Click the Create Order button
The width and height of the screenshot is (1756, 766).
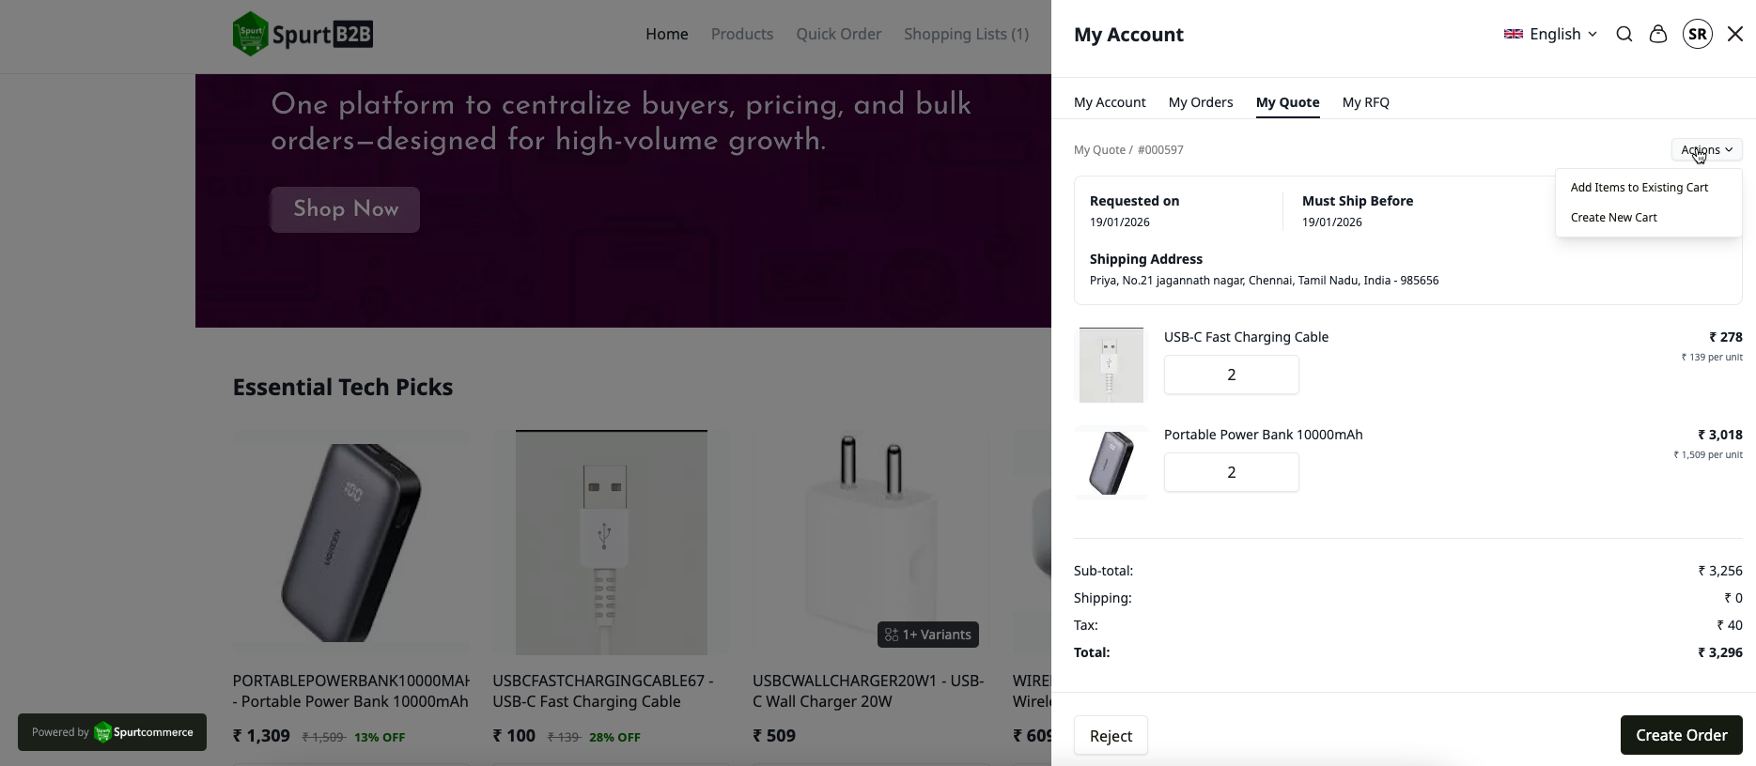[x=1681, y=735]
